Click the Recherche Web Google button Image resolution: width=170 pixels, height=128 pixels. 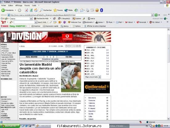[x=41, y=19]
